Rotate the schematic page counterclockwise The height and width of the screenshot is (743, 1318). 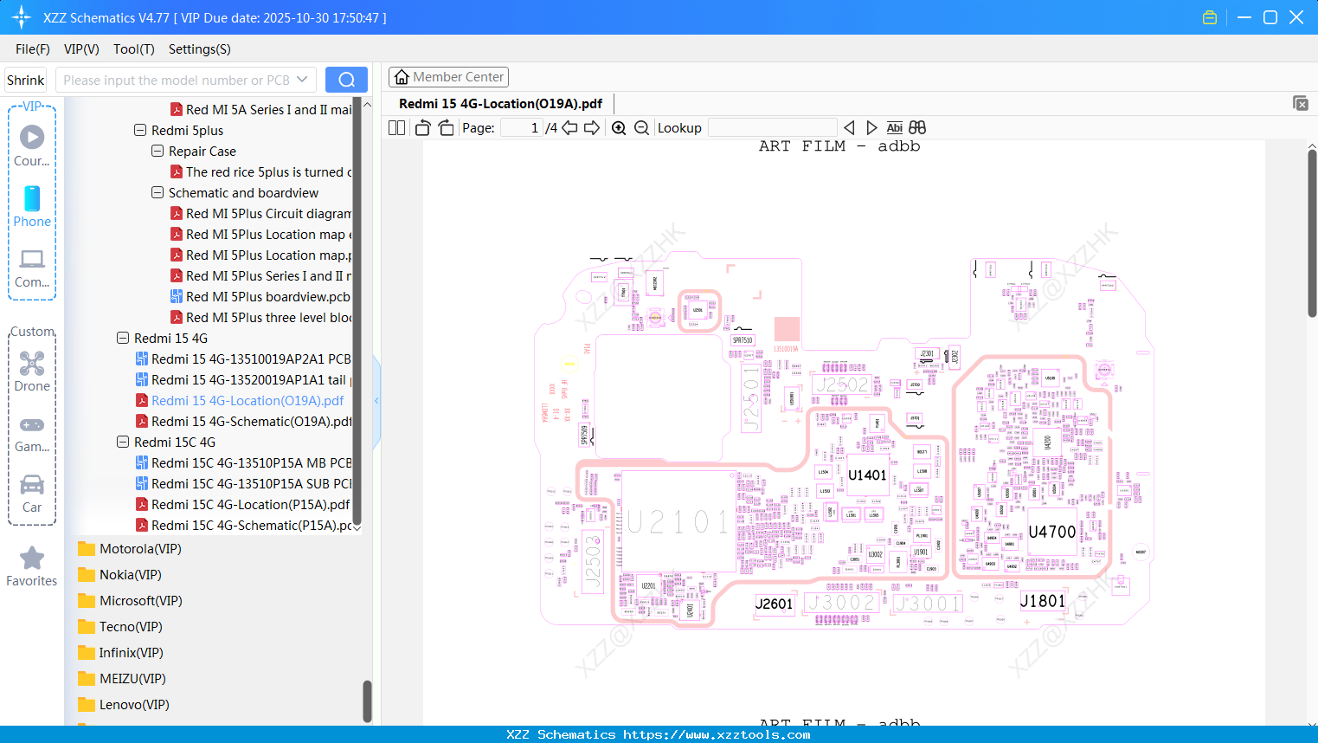click(421, 127)
